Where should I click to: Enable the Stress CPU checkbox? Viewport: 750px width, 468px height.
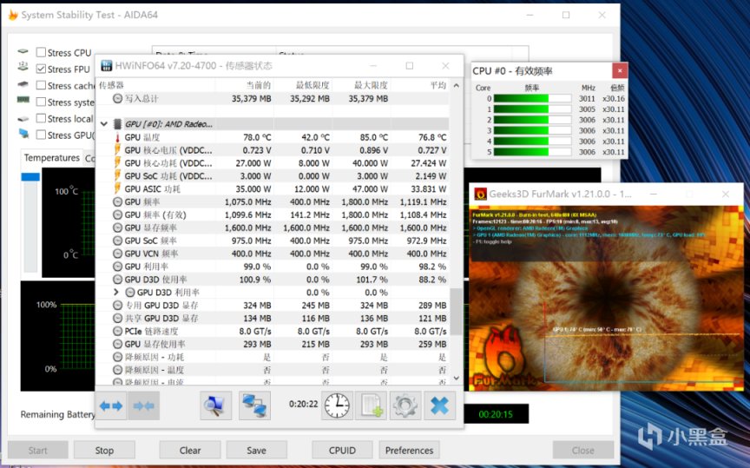[41, 52]
